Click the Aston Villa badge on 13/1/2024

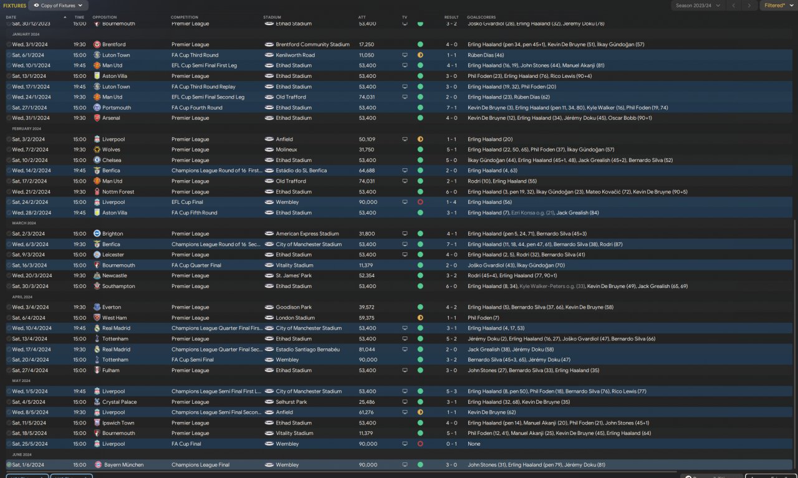[x=97, y=76]
